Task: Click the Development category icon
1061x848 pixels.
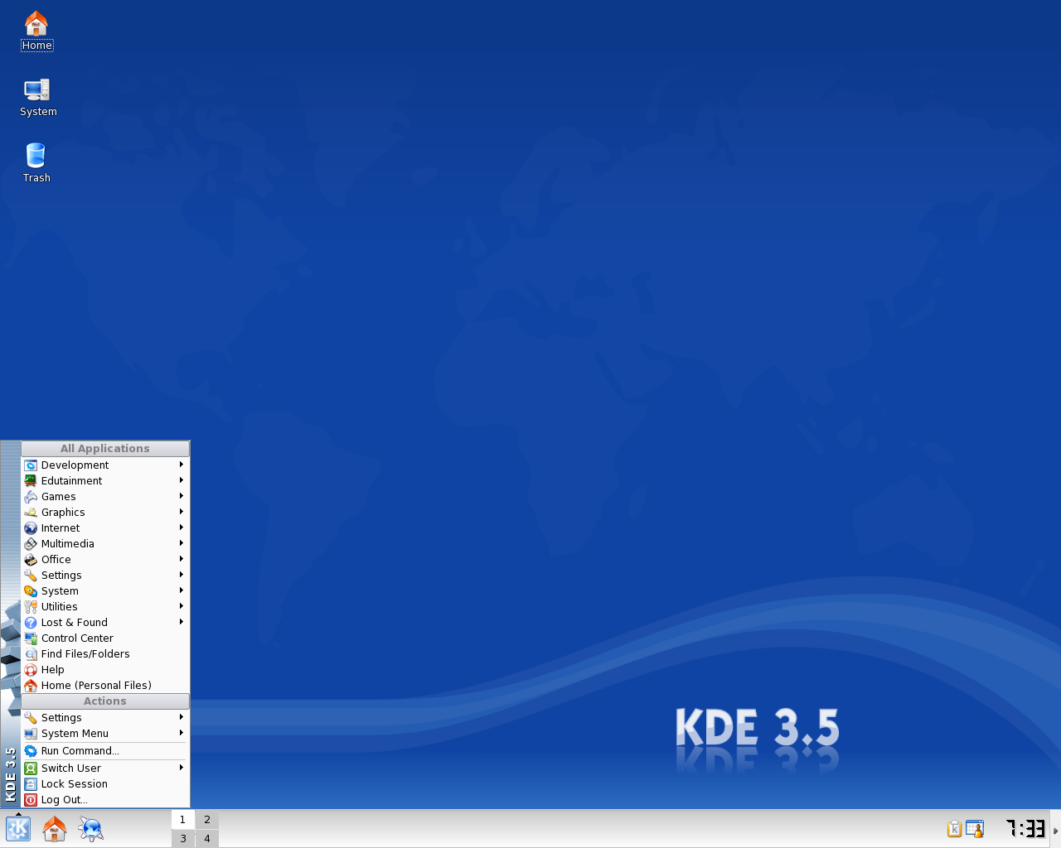Action: click(31, 465)
